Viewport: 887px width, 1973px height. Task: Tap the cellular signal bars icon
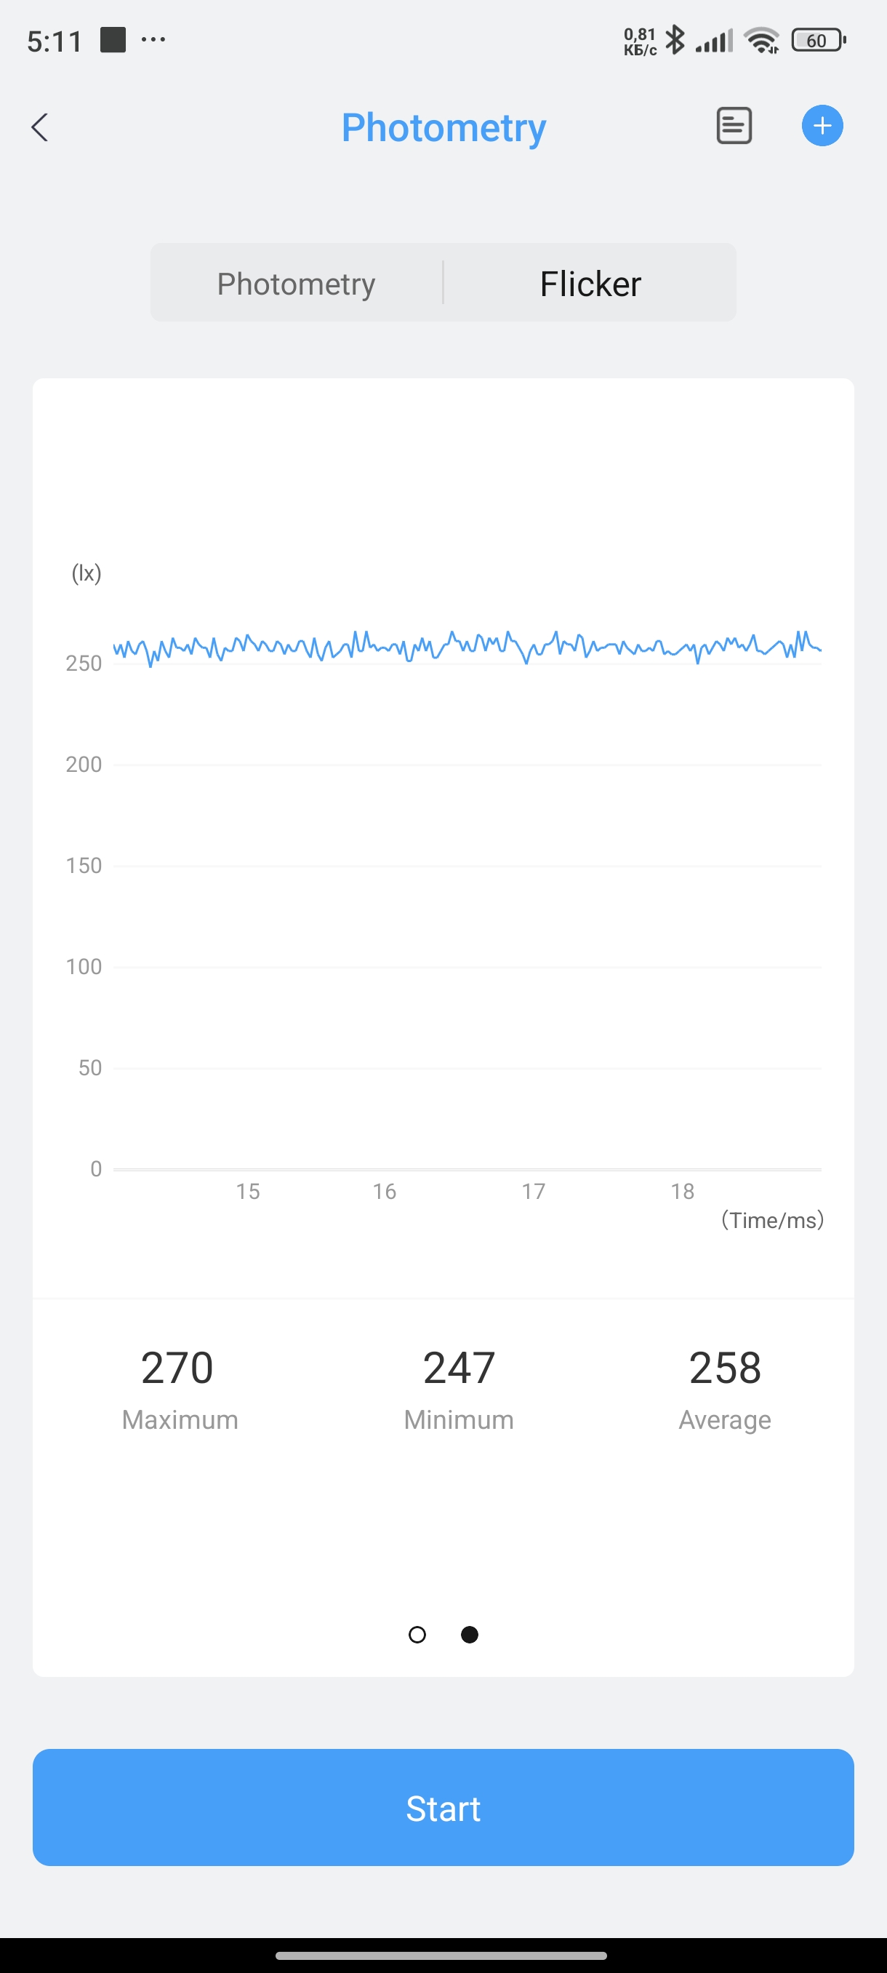pos(714,40)
